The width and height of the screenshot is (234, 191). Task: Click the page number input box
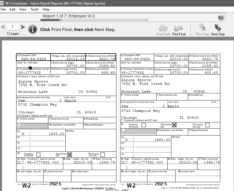(13, 27)
